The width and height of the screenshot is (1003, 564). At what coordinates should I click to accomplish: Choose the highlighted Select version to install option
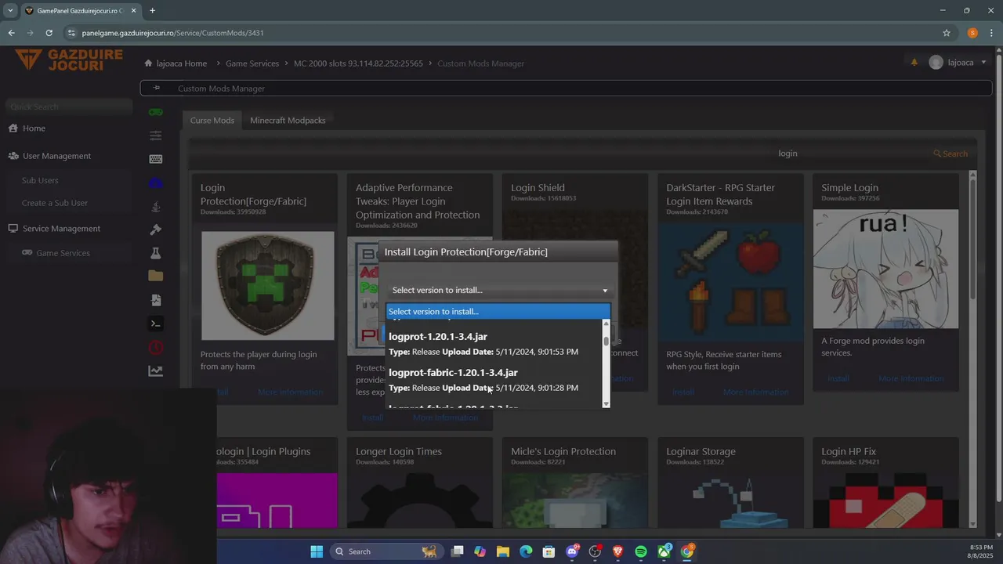498,311
